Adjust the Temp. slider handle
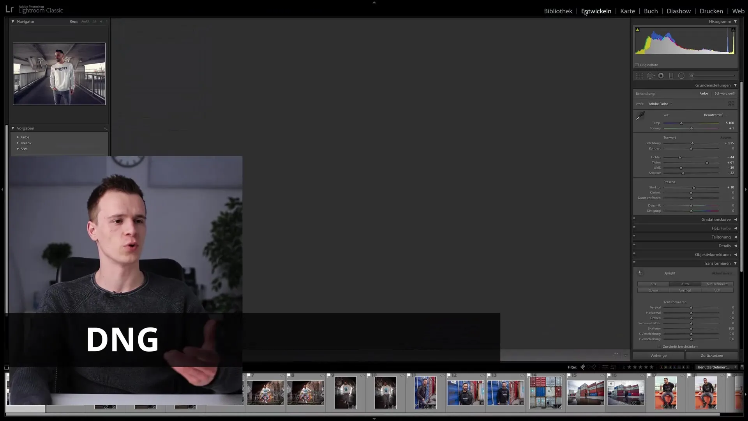The image size is (748, 421). [681, 123]
